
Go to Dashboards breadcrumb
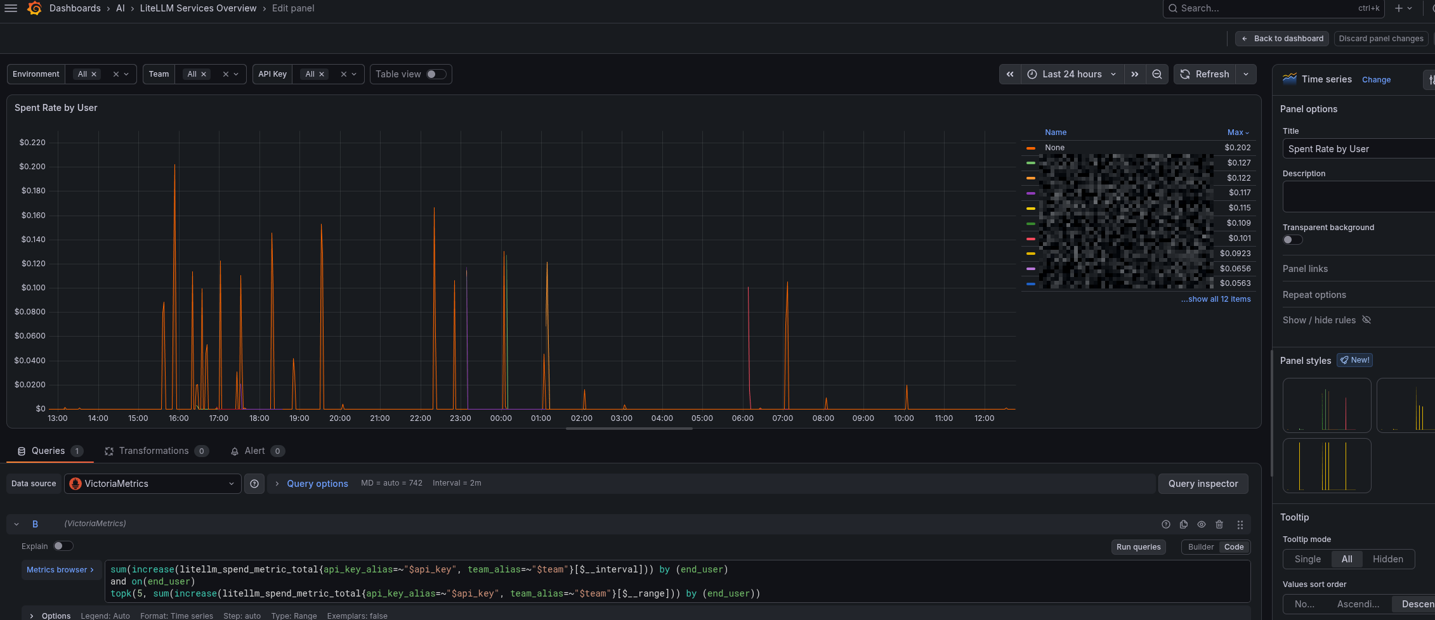75,8
